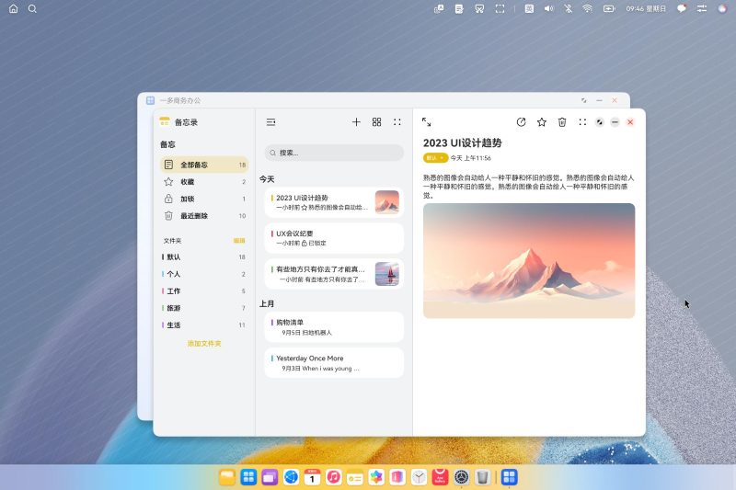Click the 09:46 星期日 clock in status bar

[646, 8]
